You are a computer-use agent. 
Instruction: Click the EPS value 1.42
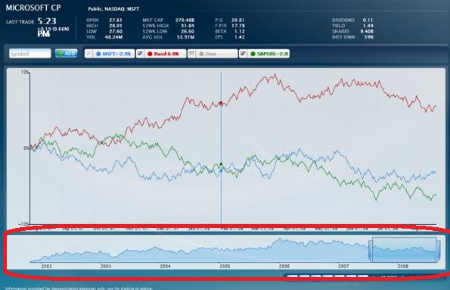coord(239,37)
